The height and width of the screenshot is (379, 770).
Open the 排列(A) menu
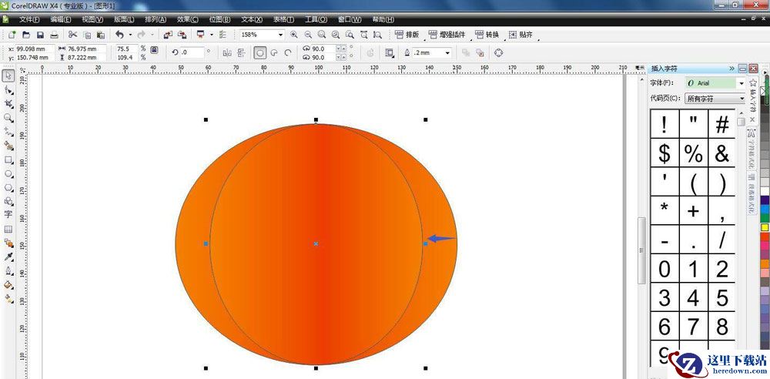pyautogui.click(x=156, y=20)
